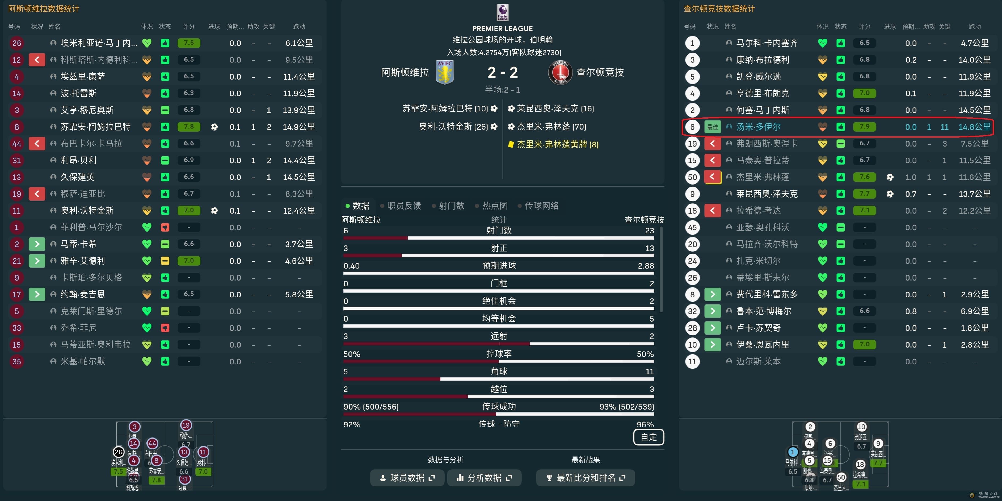Click the yellow card icon for 杰里米·弗林蓬
1002x501 pixels.
point(511,144)
